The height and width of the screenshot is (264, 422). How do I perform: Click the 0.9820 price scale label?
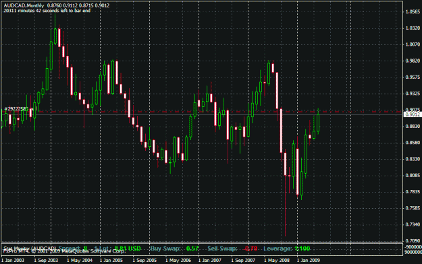pyautogui.click(x=413, y=61)
